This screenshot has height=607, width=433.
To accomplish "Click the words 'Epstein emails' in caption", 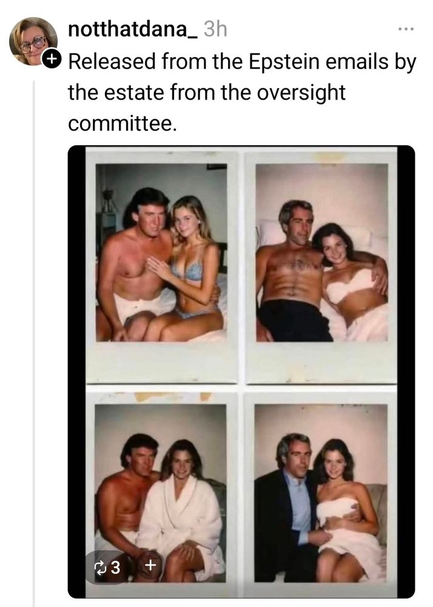I will click(318, 62).
